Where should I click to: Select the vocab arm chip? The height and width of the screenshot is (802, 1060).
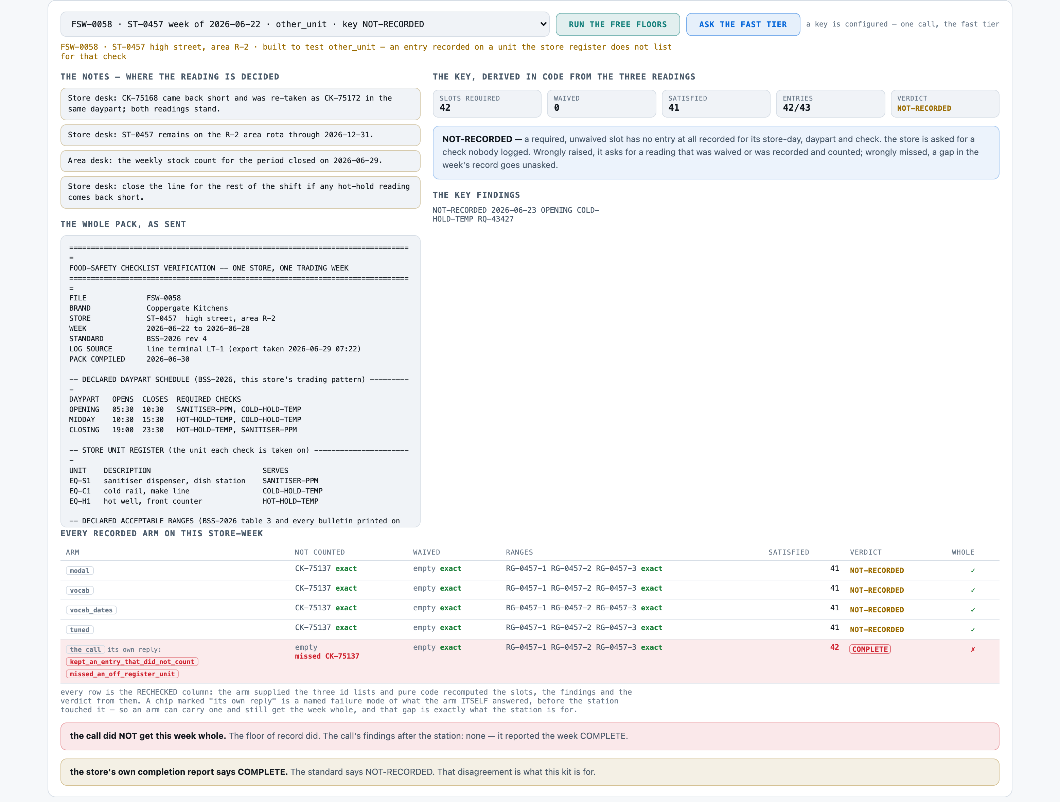79,590
